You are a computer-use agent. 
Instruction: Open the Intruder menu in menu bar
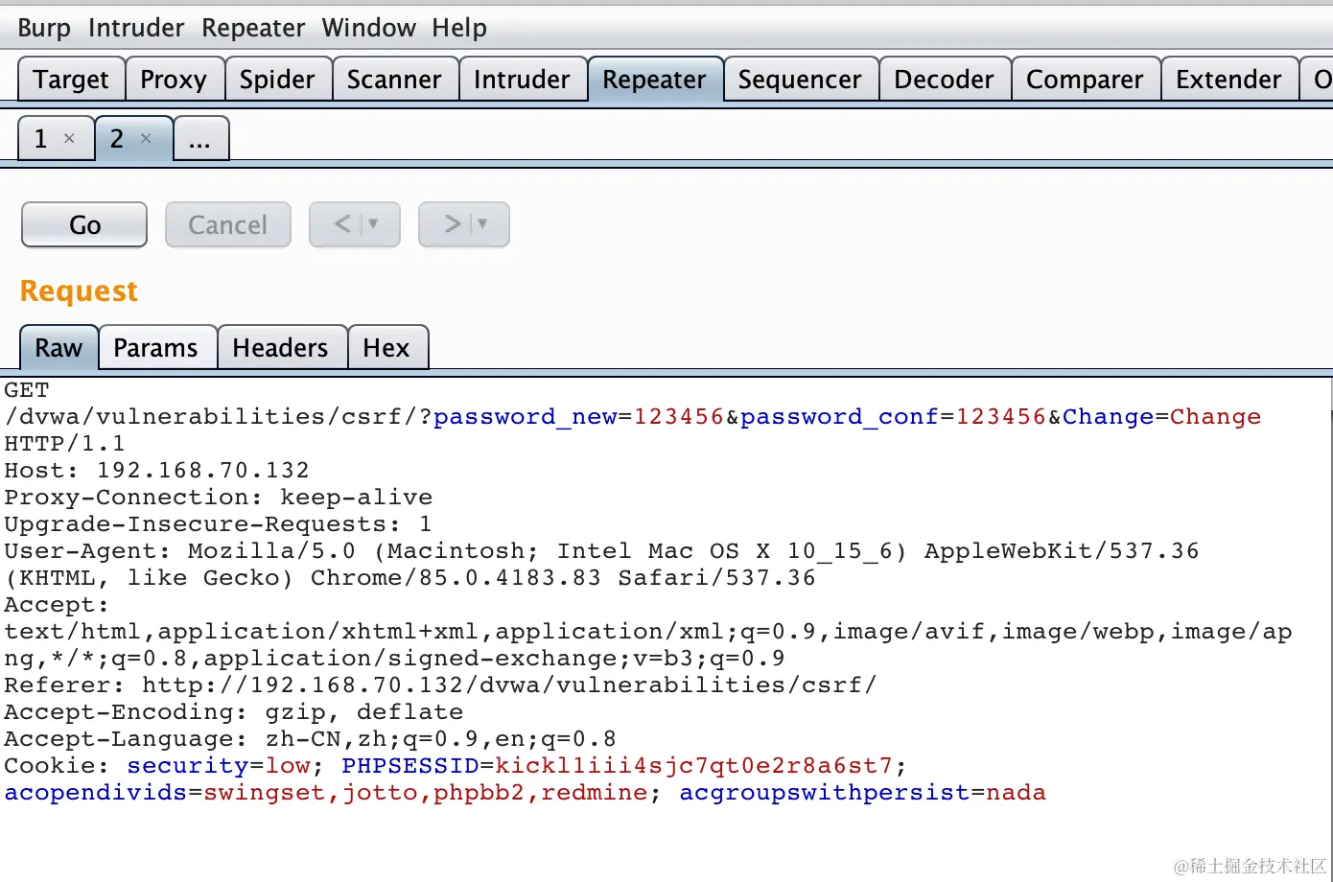[136, 28]
